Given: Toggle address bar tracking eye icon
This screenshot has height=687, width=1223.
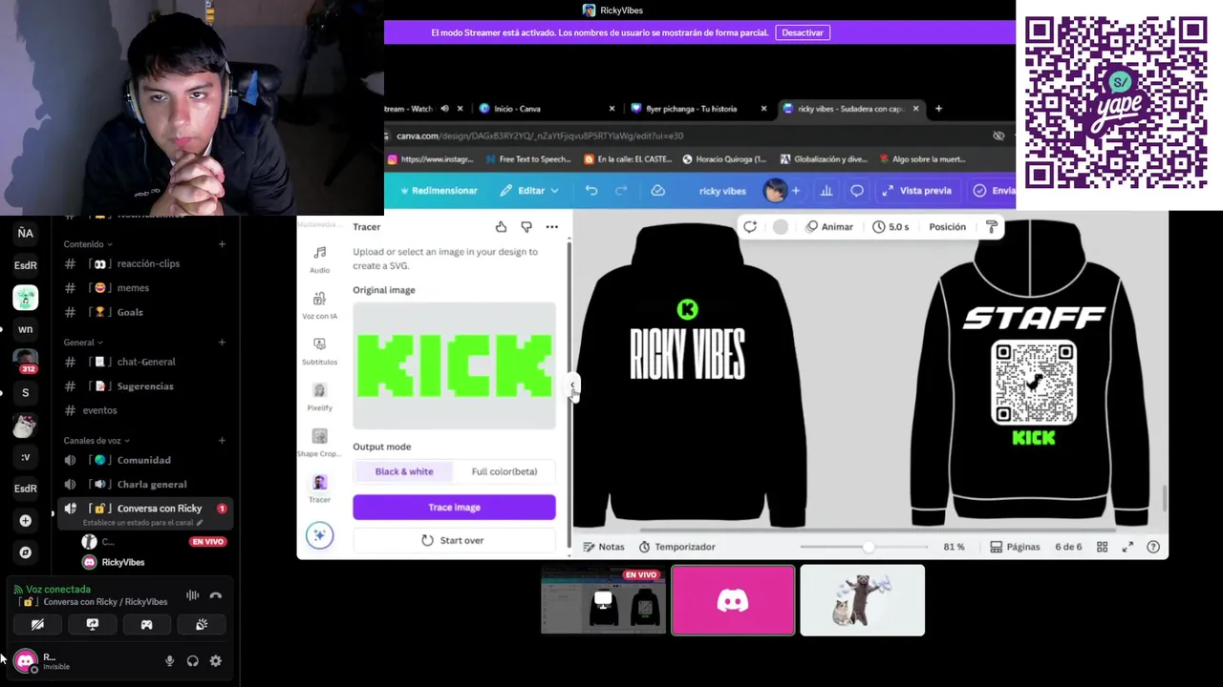Looking at the screenshot, I should tap(998, 135).
